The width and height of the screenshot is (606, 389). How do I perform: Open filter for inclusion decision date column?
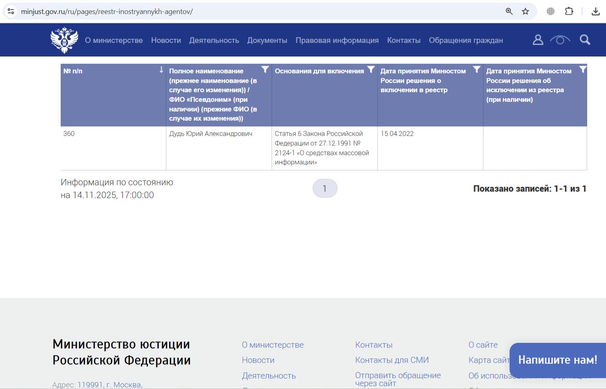(x=477, y=70)
